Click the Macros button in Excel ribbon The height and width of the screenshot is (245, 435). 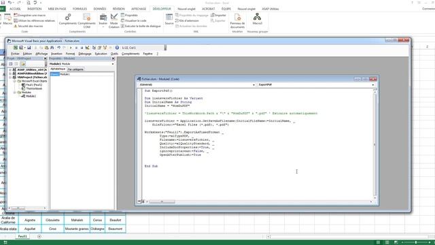point(7,20)
